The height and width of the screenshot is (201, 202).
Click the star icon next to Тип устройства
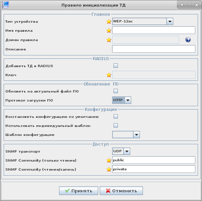click(109, 22)
